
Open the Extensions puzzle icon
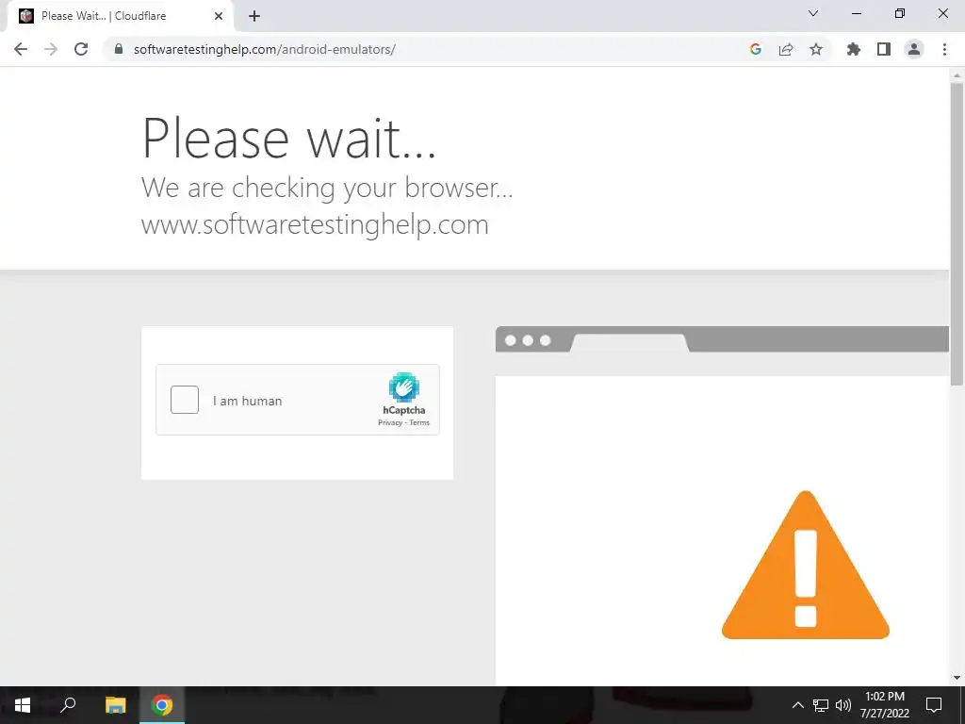(854, 49)
